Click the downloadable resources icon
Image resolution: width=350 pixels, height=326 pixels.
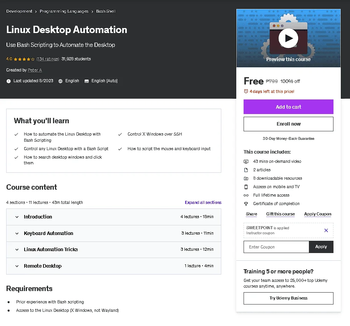tap(246, 178)
